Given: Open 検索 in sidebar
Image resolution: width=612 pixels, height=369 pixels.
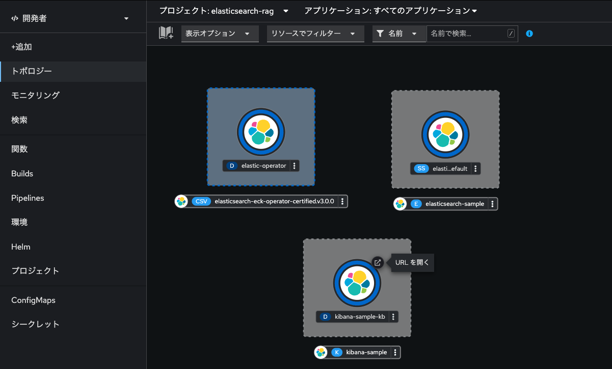Looking at the screenshot, I should (73, 120).
